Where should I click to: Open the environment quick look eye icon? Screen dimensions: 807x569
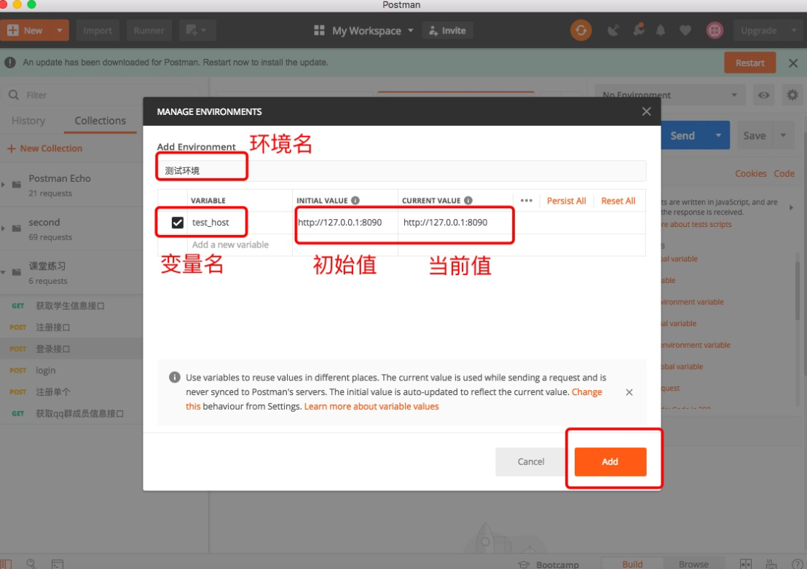(764, 95)
